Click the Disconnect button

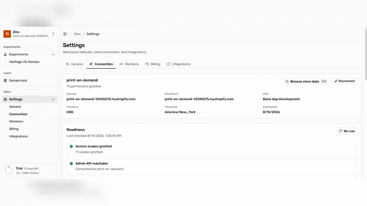click(345, 81)
